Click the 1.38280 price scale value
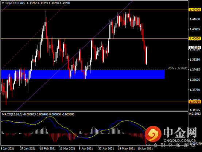202x152 pixels. tap(195, 60)
